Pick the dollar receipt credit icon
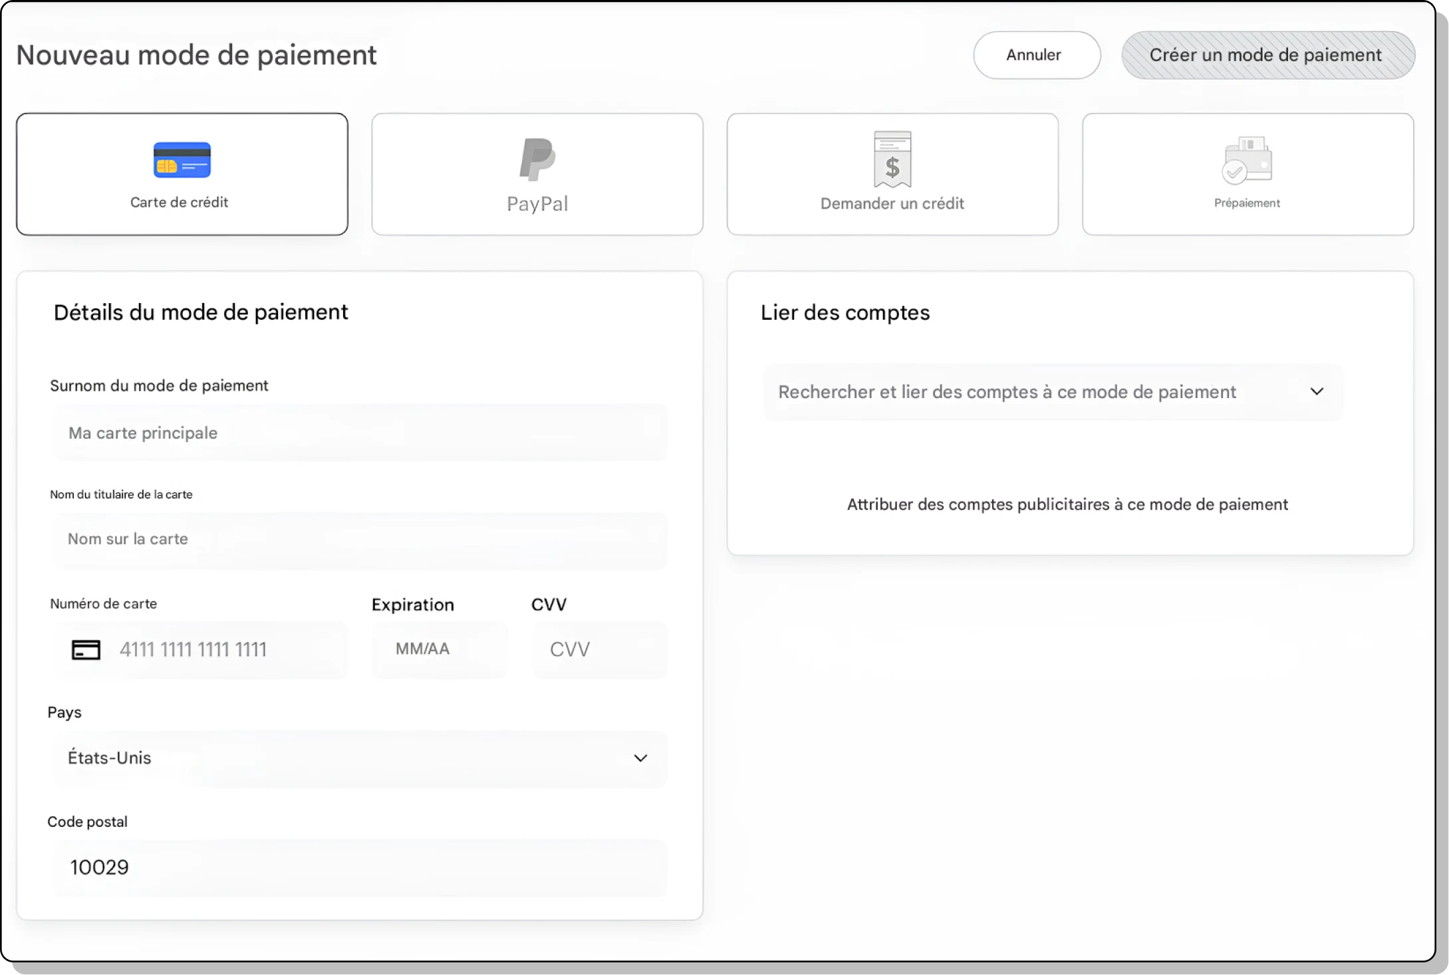The height and width of the screenshot is (975, 1449). (x=892, y=160)
